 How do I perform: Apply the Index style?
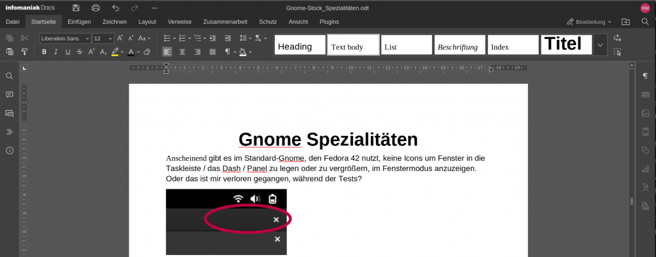tap(513, 45)
